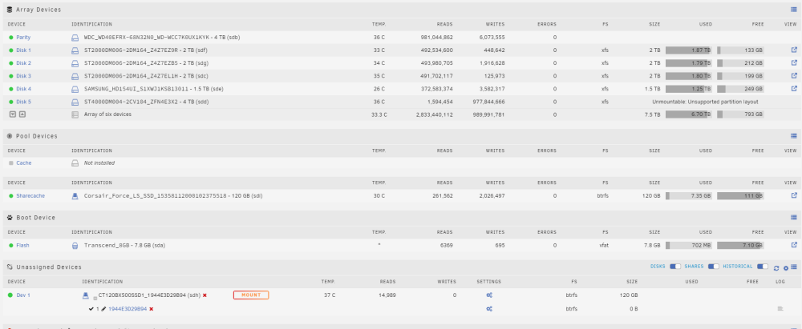Remove partition 1944E3D29B94 with red X
Image resolution: width=802 pixels, height=329 pixels.
pyautogui.click(x=152, y=309)
